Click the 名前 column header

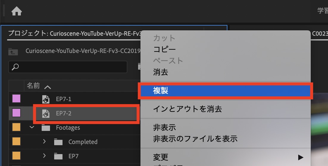tap(33, 86)
